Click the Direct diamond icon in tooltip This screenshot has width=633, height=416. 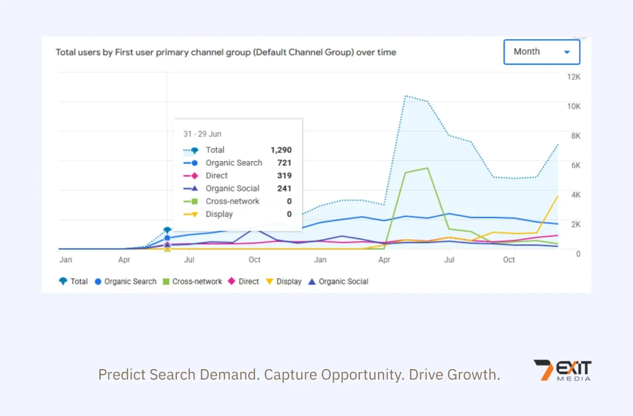pos(194,176)
